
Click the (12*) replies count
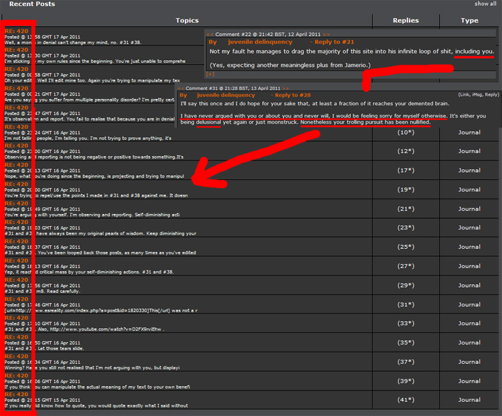point(406,151)
